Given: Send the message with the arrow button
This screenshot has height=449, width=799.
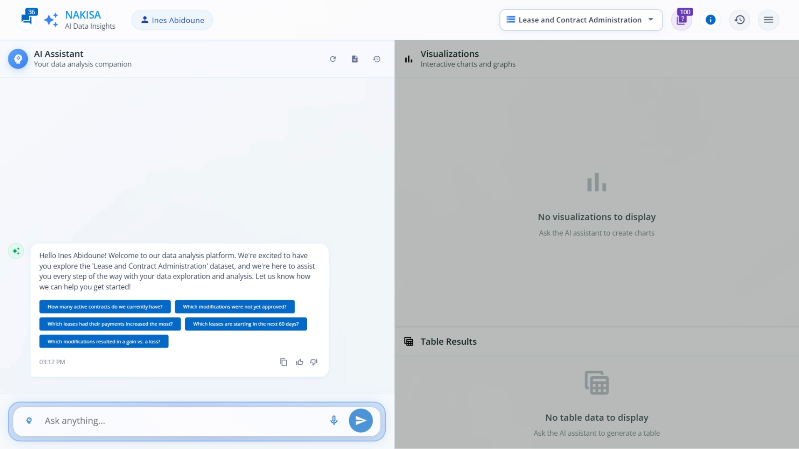Looking at the screenshot, I should 360,420.
